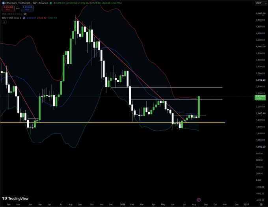Collapse the indicator legend with arrow button
The width and height of the screenshot is (268, 207).
pos(4,22)
